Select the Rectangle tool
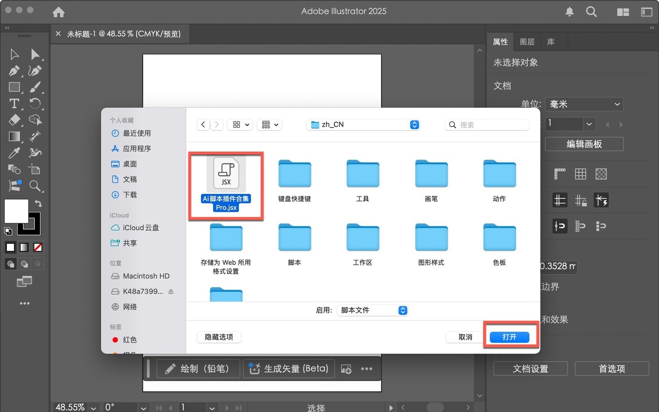The width and height of the screenshot is (659, 412). pos(14,87)
